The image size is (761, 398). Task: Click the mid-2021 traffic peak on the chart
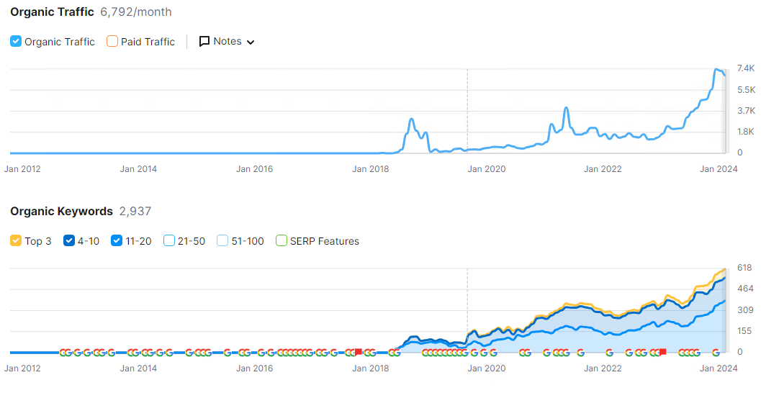coord(566,108)
